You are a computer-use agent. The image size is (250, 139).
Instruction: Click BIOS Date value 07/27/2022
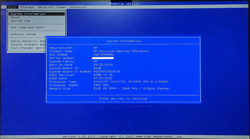click(103, 78)
